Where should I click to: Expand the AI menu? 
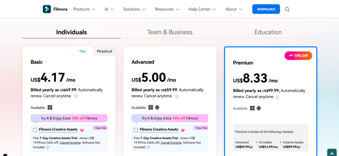point(109,9)
